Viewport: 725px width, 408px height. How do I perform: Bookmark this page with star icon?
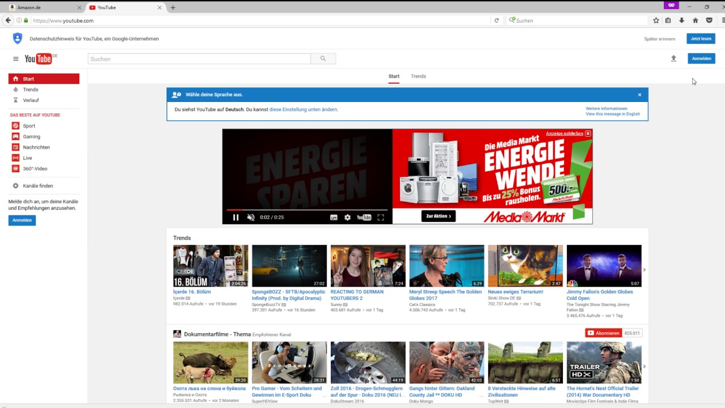[x=656, y=20]
